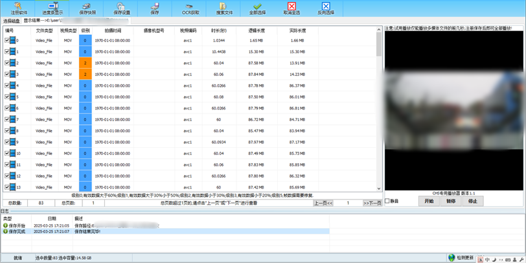
Task: Click the film icon of row 13
Action: 13,187
